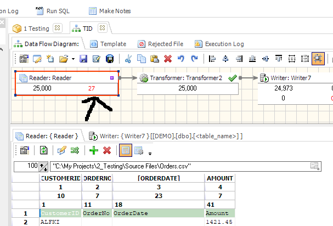Select the CUSTOMERID column header

click(x=60, y=178)
